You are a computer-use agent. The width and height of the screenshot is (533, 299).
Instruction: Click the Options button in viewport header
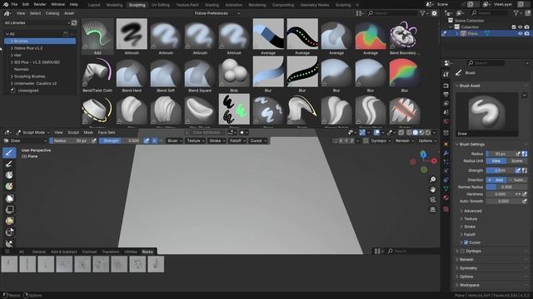coord(427,140)
